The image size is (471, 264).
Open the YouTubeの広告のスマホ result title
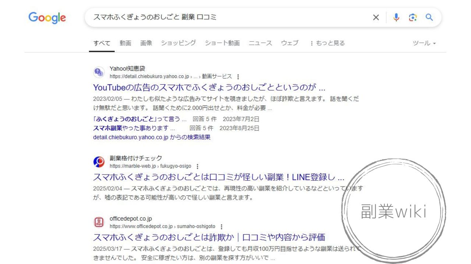click(209, 88)
